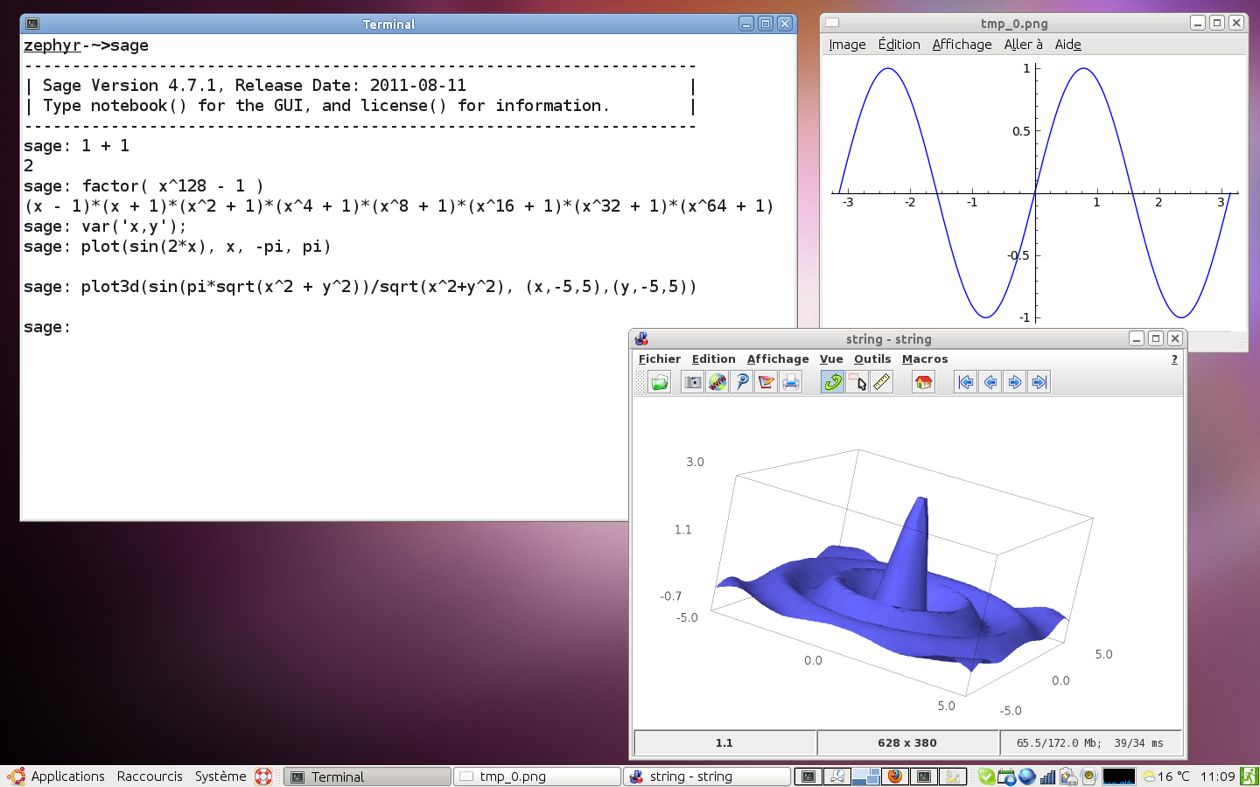Expand the Outils menu

click(871, 359)
